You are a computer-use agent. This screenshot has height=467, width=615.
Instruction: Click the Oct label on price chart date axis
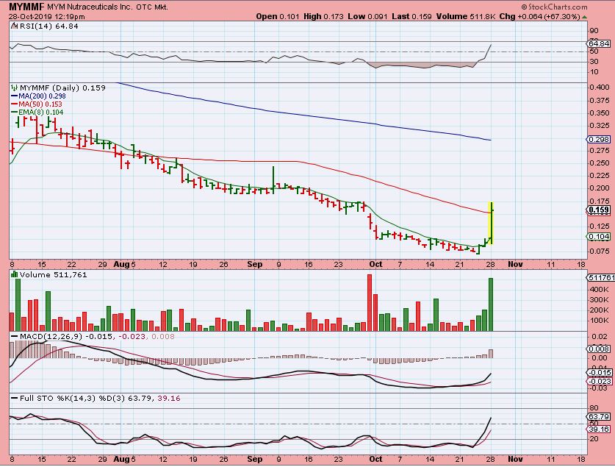(x=375, y=265)
